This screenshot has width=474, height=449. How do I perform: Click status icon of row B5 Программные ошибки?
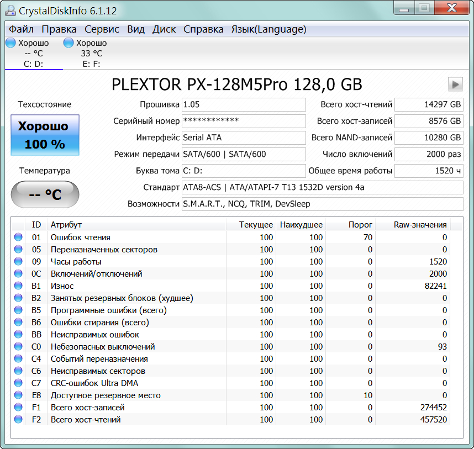(x=18, y=310)
